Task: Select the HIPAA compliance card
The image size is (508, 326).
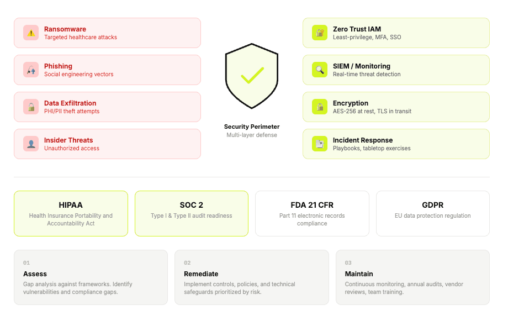Action: (x=71, y=213)
